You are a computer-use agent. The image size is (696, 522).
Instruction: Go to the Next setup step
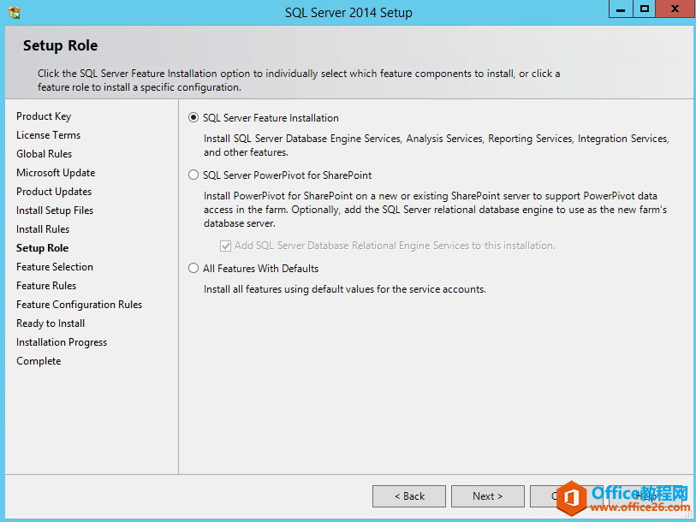tap(487, 495)
